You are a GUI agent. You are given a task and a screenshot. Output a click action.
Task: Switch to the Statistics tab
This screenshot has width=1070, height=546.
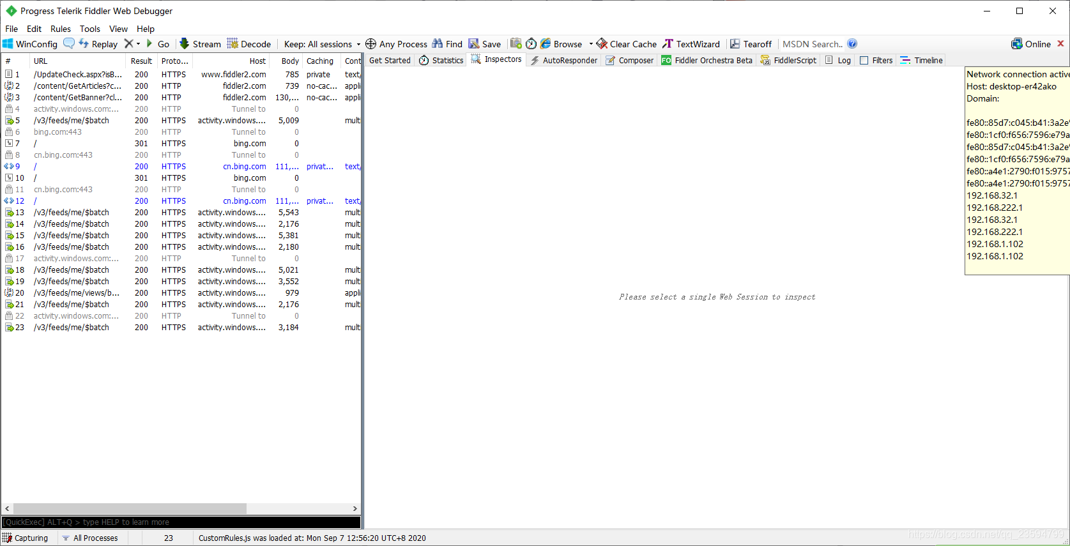441,60
